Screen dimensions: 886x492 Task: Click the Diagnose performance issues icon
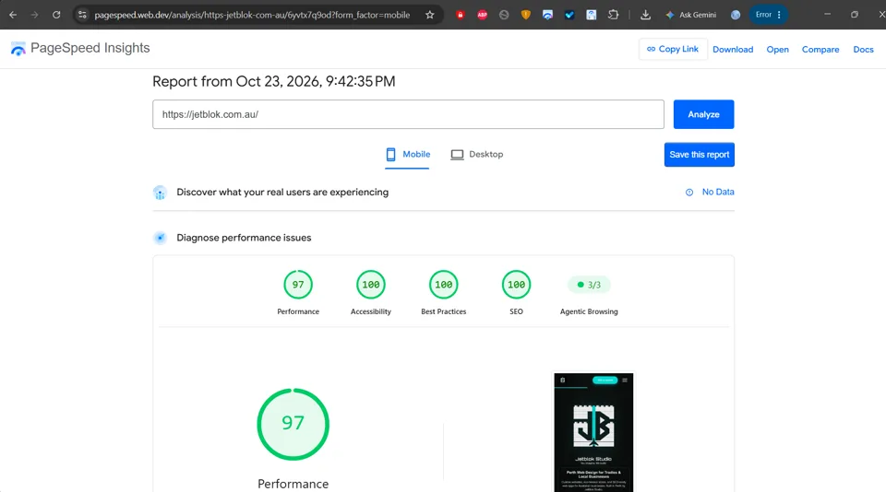[160, 238]
